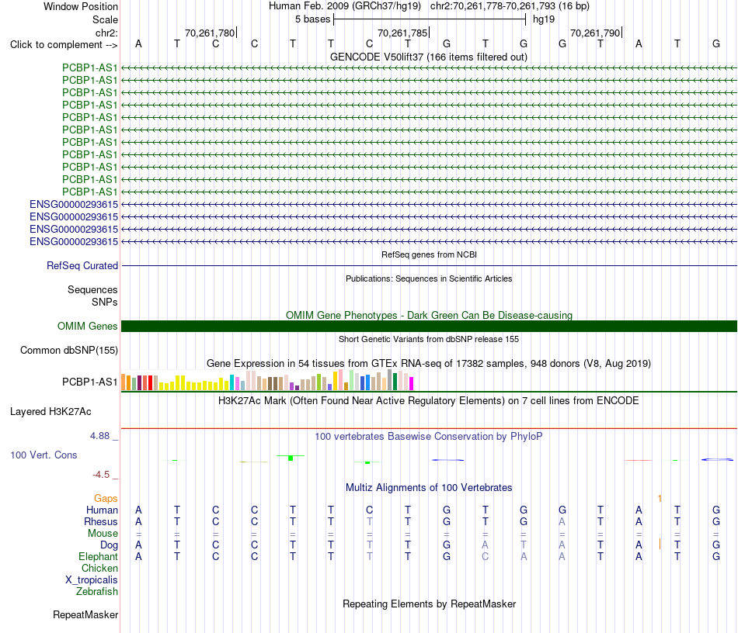
Task: Click the magenta bar ending GTEx chart
Action: (x=412, y=384)
